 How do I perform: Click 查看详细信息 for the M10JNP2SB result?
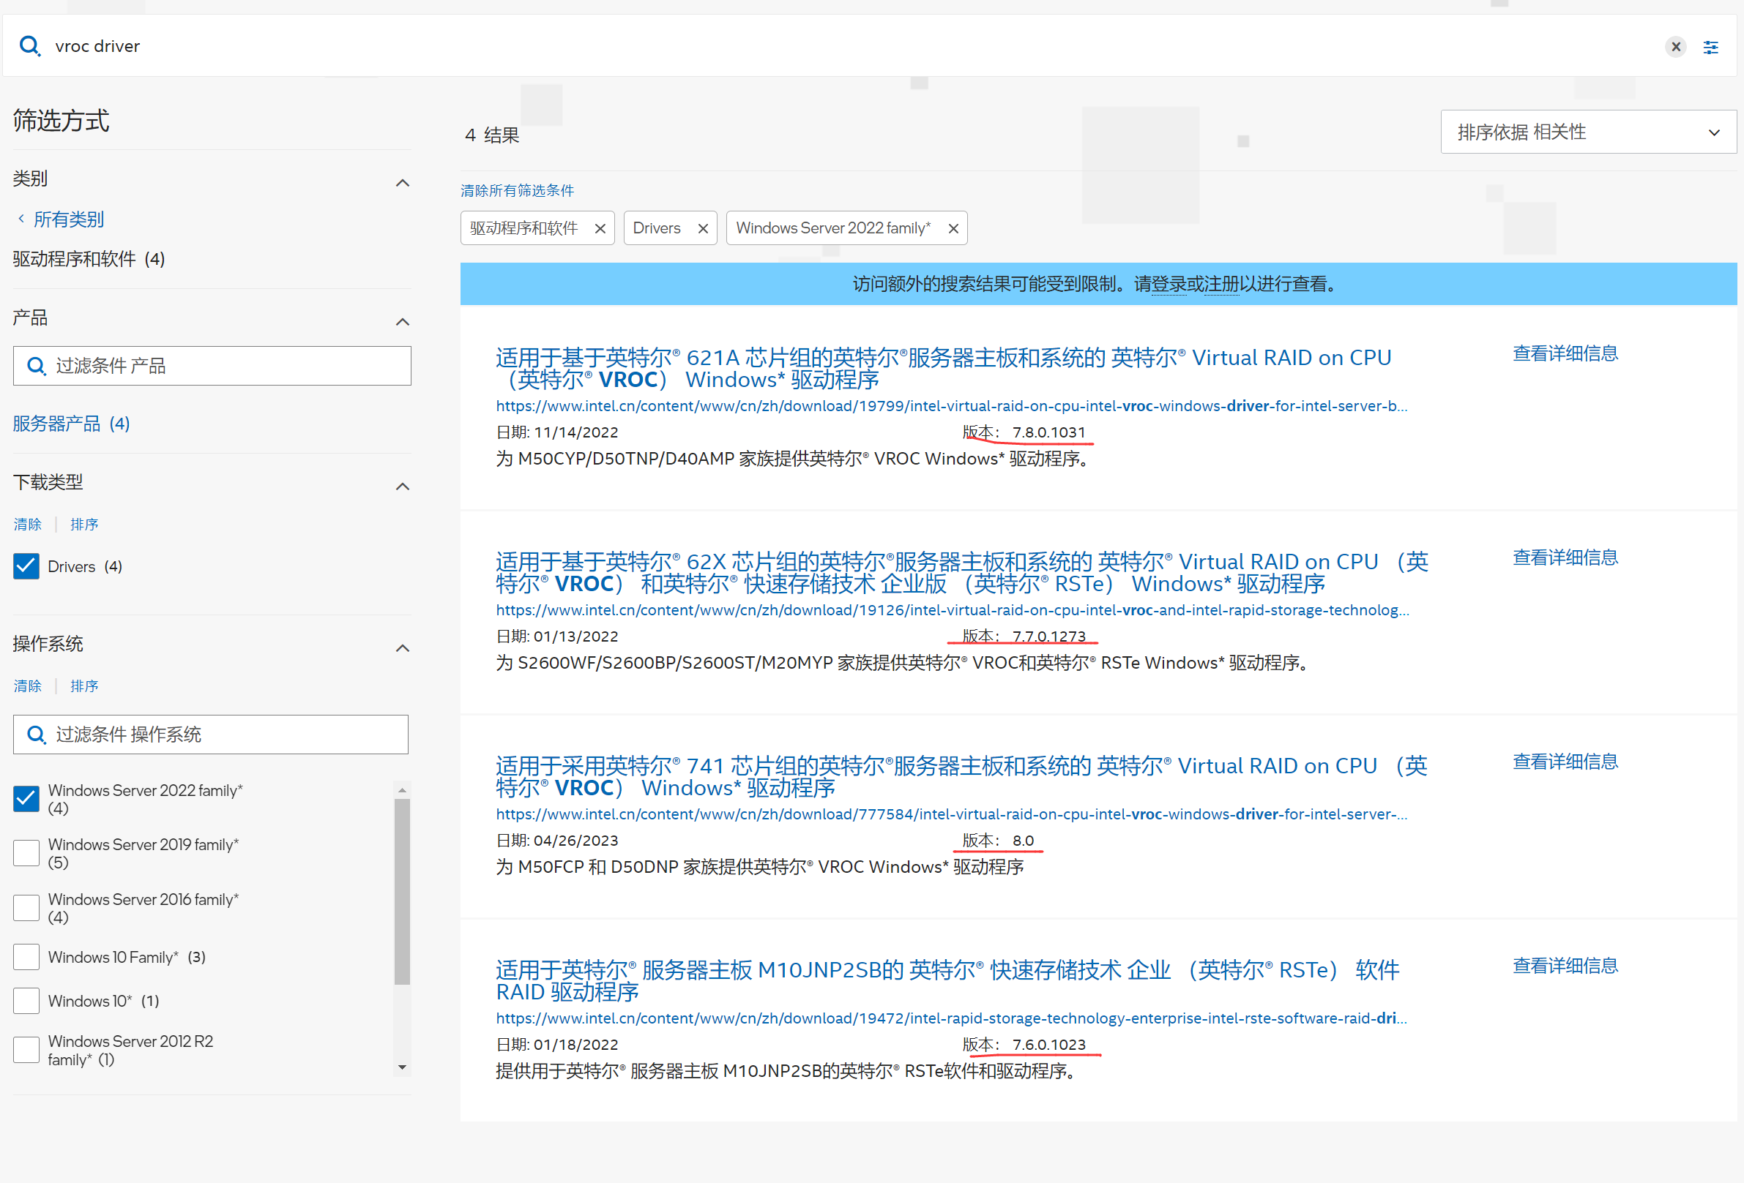pos(1565,966)
